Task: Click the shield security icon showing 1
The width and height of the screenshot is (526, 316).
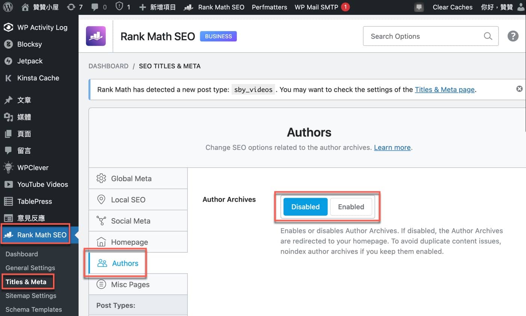Action: (x=119, y=7)
